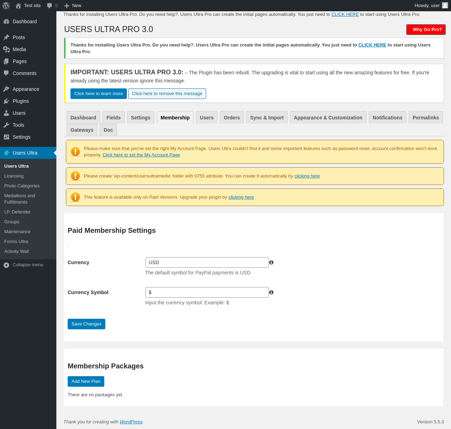Click the user avatar in top right
451x429 pixels.
445,5
